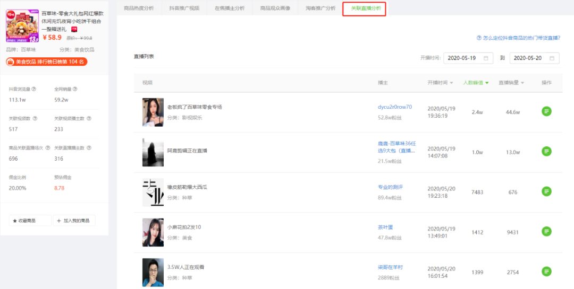
Task: Click the 预估佣金 value 8.78
Action: tap(60, 188)
